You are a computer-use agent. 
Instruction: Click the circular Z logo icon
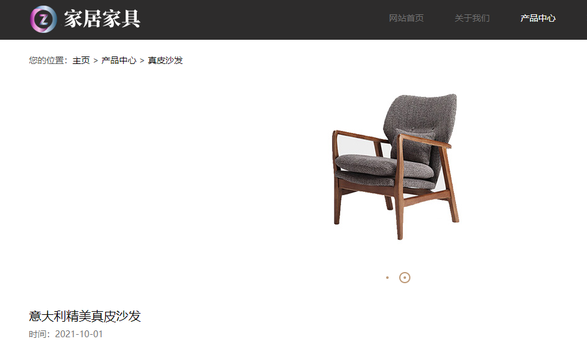(44, 19)
